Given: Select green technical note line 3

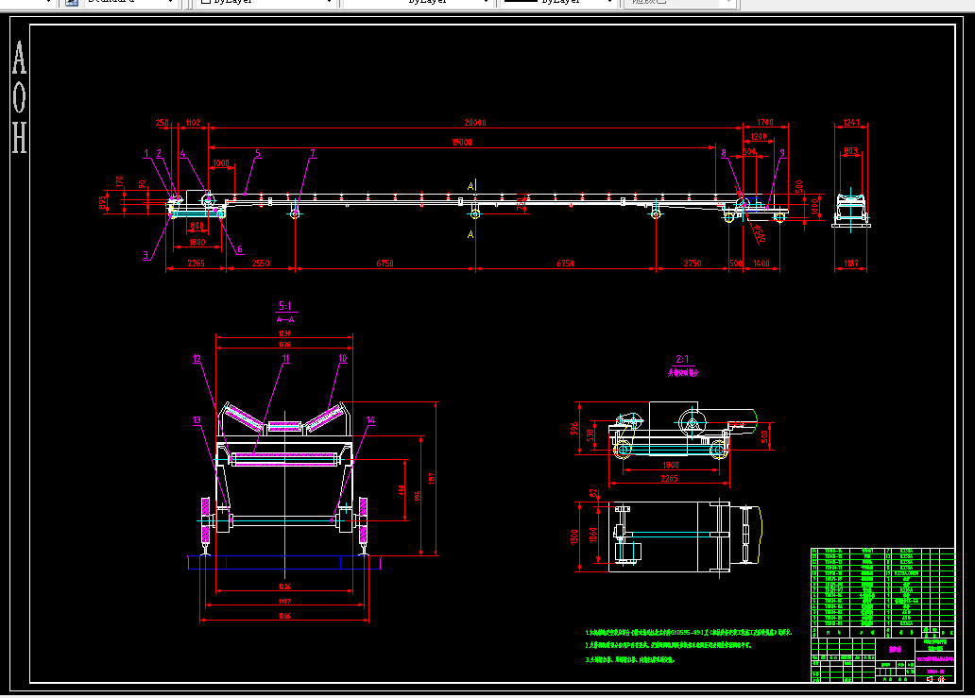Looking at the screenshot, I should coord(629,659).
